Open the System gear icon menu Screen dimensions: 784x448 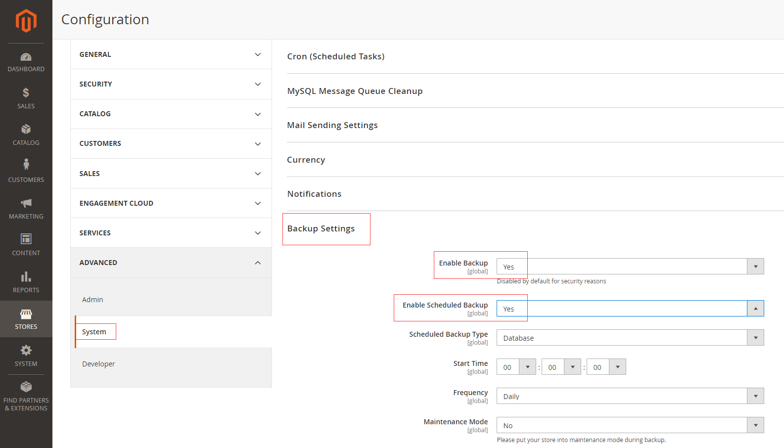pyautogui.click(x=26, y=351)
